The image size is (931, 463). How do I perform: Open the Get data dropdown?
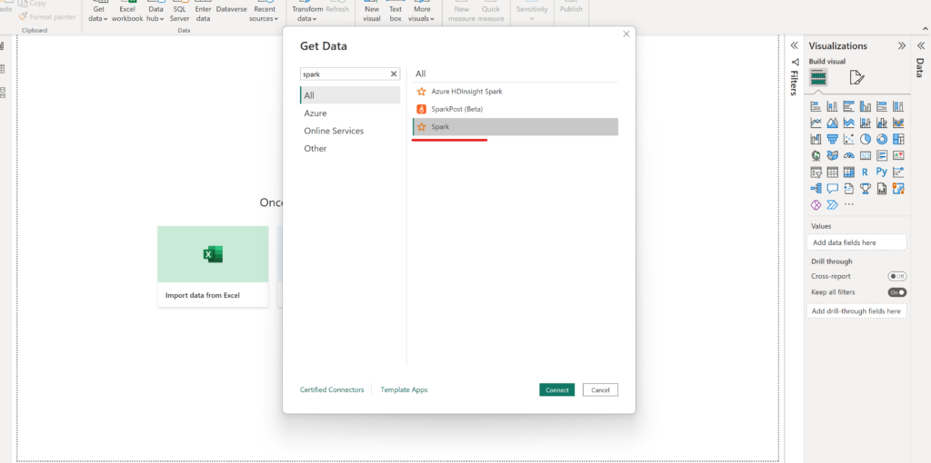[99, 14]
